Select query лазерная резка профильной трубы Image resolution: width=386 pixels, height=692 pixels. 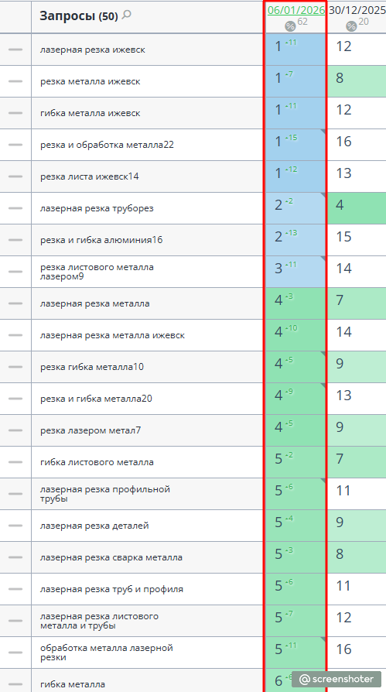point(105,494)
